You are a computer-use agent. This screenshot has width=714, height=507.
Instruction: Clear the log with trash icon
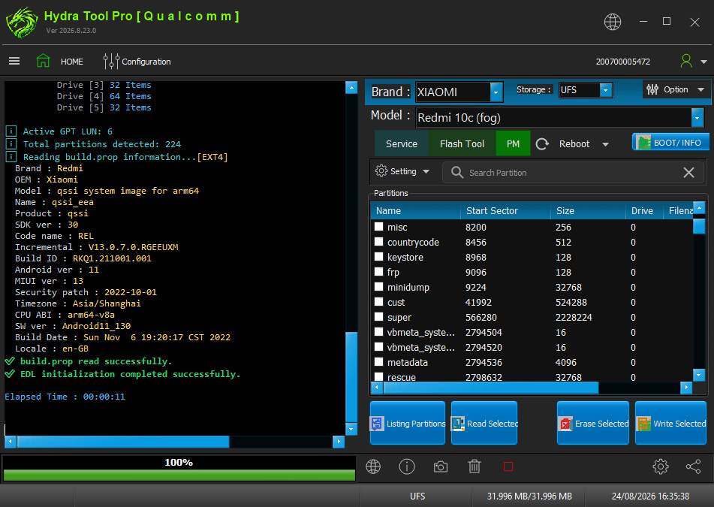pos(474,466)
